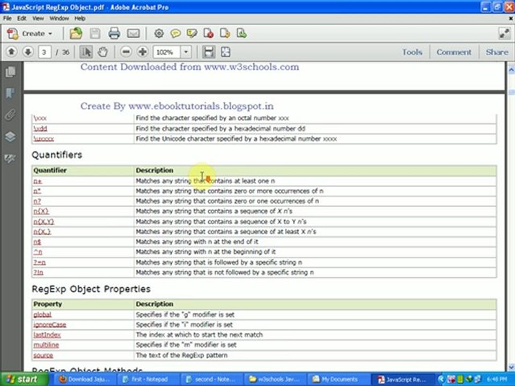Click the zoom percentage field 102%
This screenshot has height=386, width=515.
pos(166,52)
